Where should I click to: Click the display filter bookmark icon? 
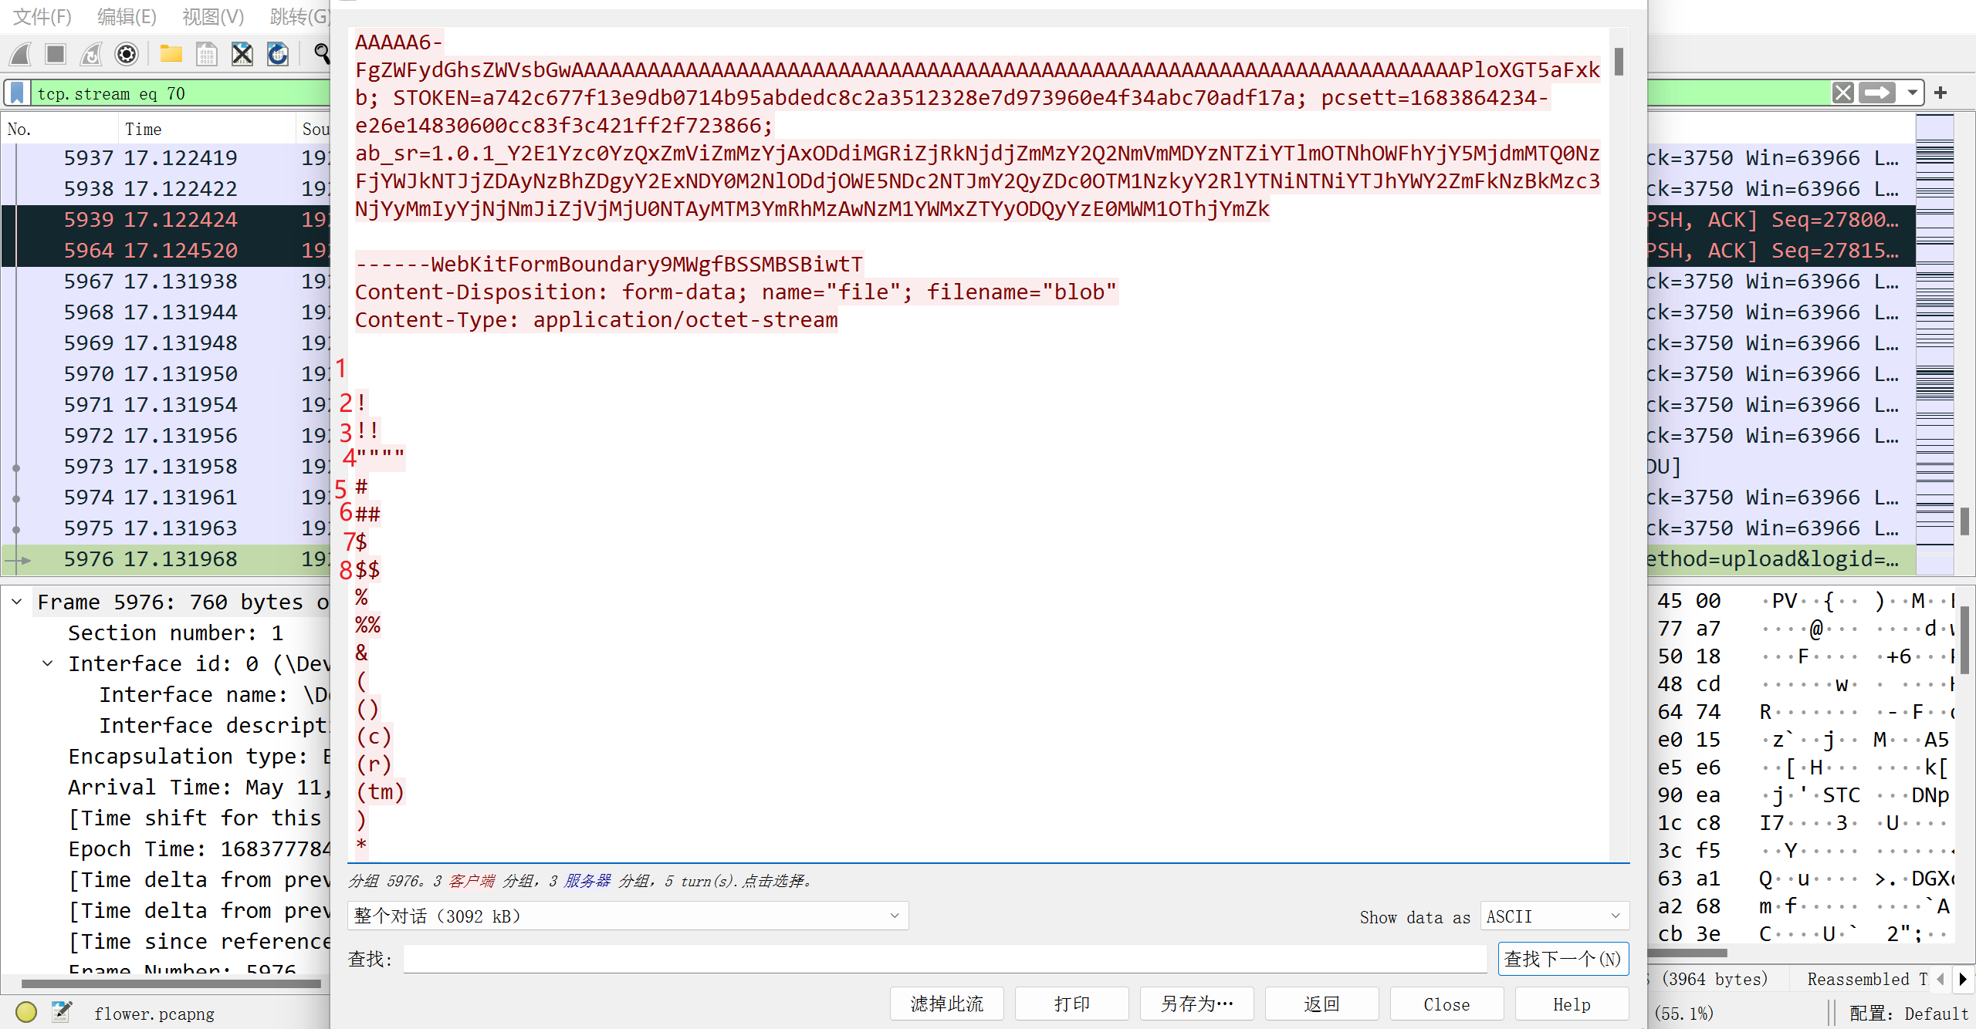pos(17,93)
